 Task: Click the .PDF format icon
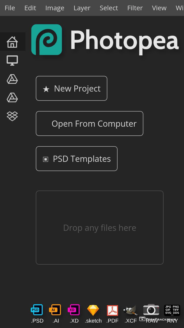(112, 310)
